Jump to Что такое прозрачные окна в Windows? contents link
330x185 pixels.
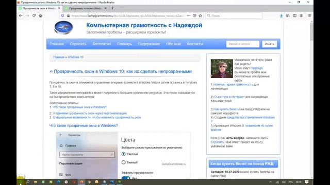[x=79, y=107]
